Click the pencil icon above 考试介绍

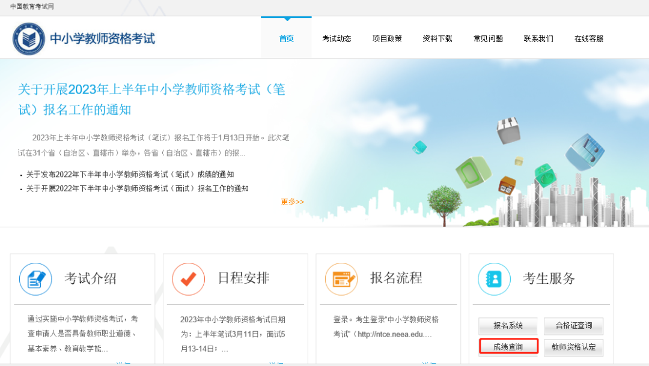(x=35, y=279)
